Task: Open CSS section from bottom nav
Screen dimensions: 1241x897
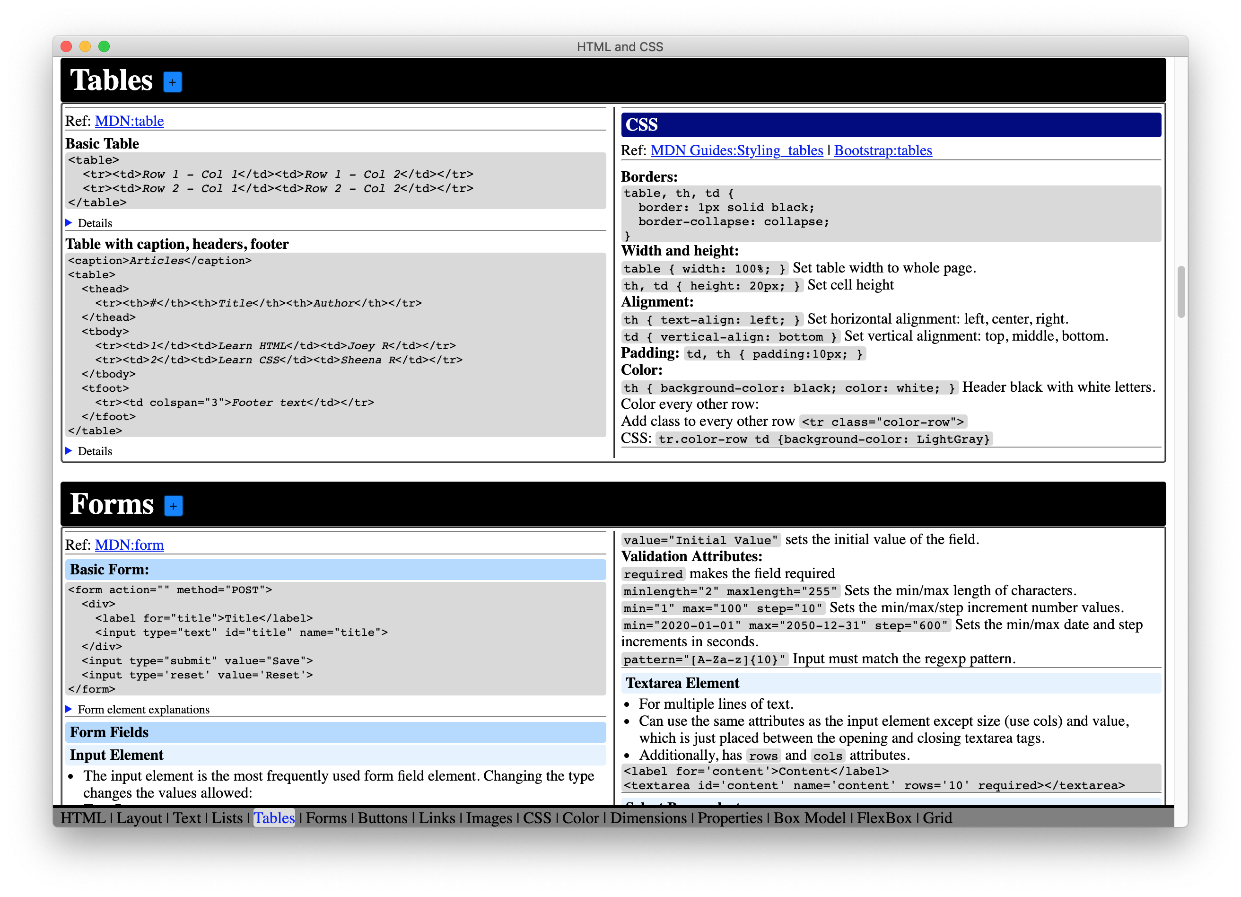Action: (537, 818)
